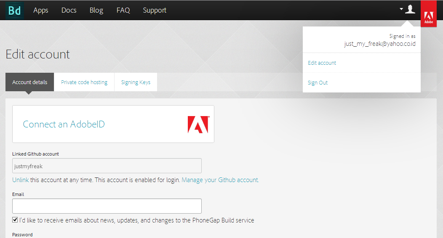Choose Edit account in user menu
The height and width of the screenshot is (238, 443).
click(322, 63)
